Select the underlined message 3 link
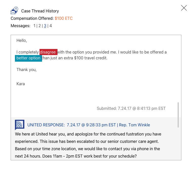Viewport: 192px width, 171px height. 45,26
